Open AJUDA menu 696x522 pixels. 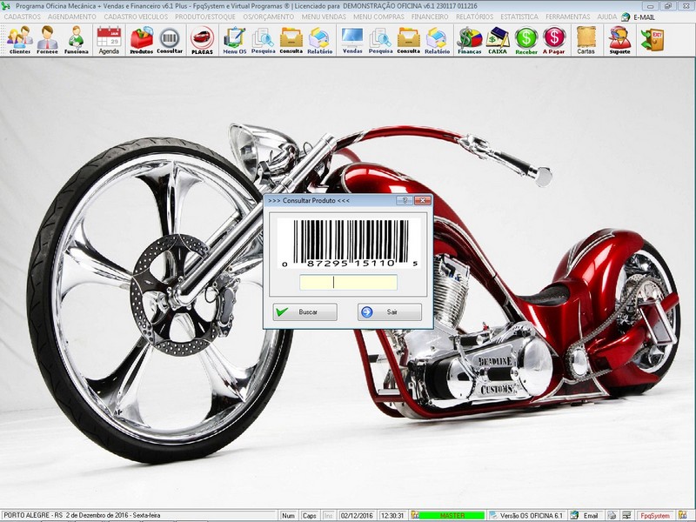pyautogui.click(x=606, y=17)
